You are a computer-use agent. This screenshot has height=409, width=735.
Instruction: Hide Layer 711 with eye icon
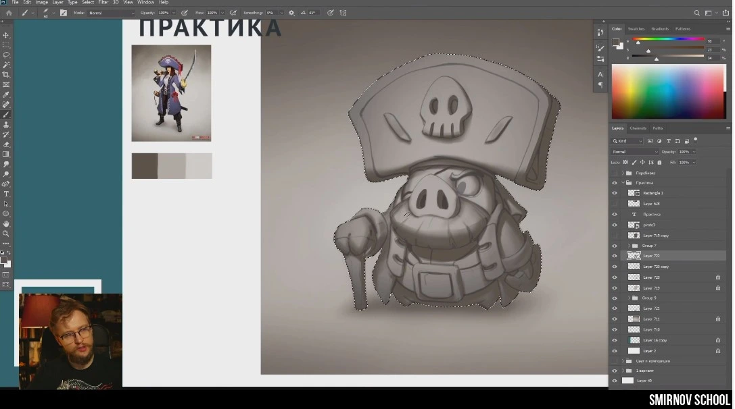(615, 319)
